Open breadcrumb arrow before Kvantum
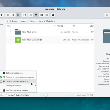The width and height of the screenshot is (110, 110). point(45,21)
